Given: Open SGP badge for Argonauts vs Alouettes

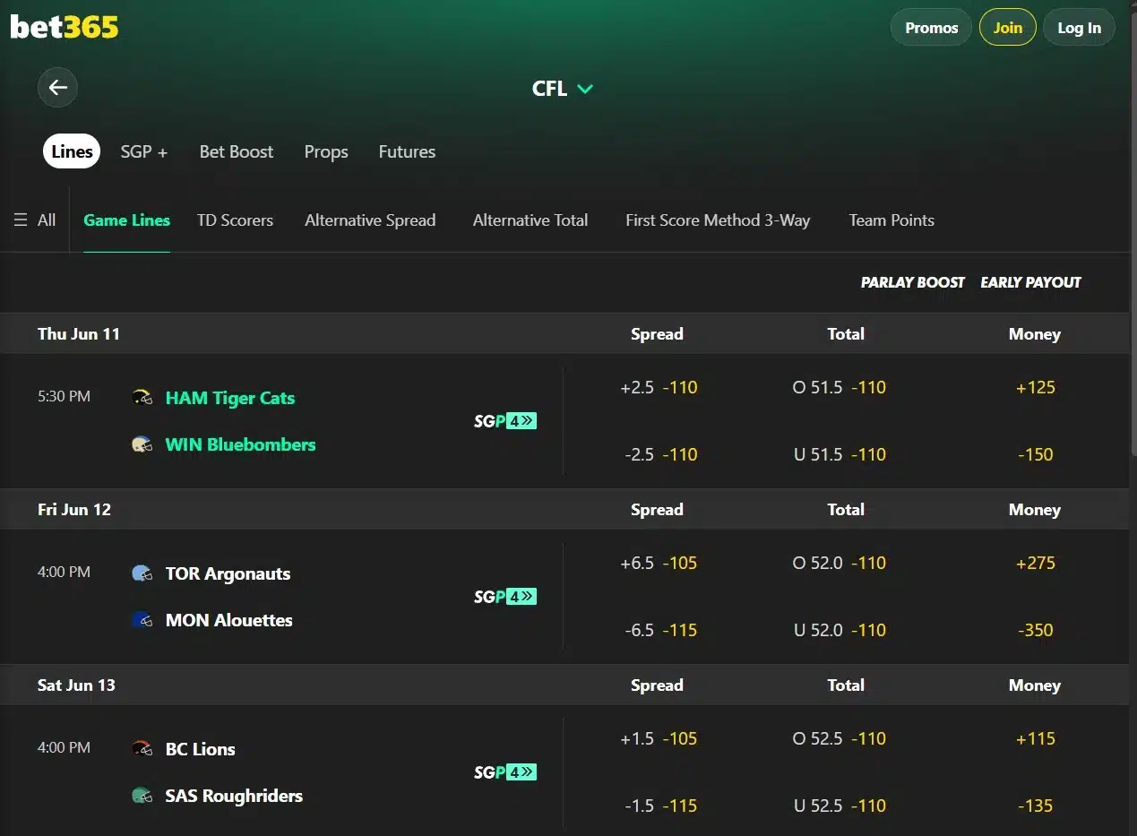Looking at the screenshot, I should pyautogui.click(x=505, y=597).
